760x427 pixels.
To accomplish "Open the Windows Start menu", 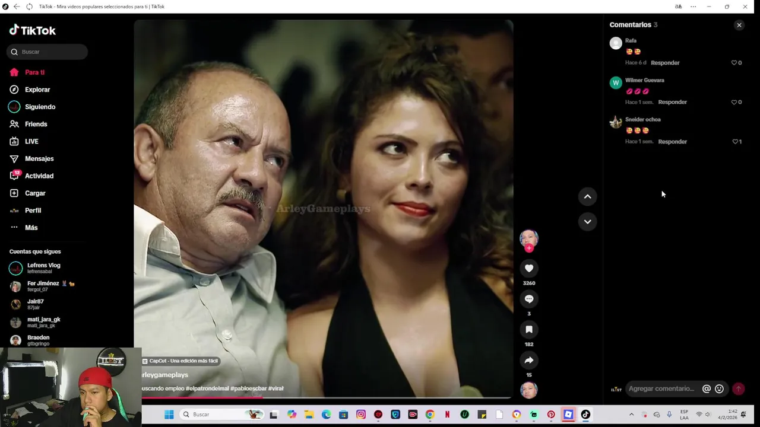I will 169,415.
